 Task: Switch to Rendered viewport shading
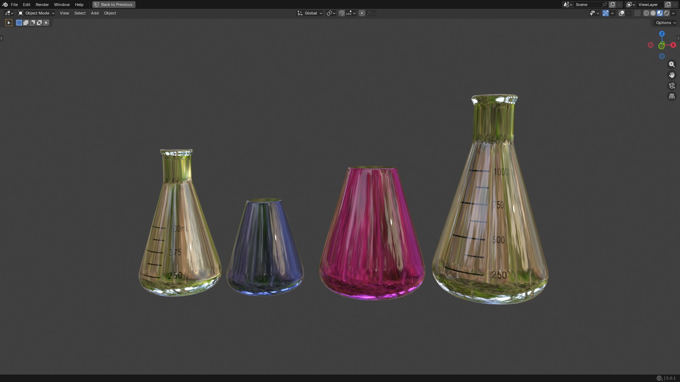tap(667, 13)
